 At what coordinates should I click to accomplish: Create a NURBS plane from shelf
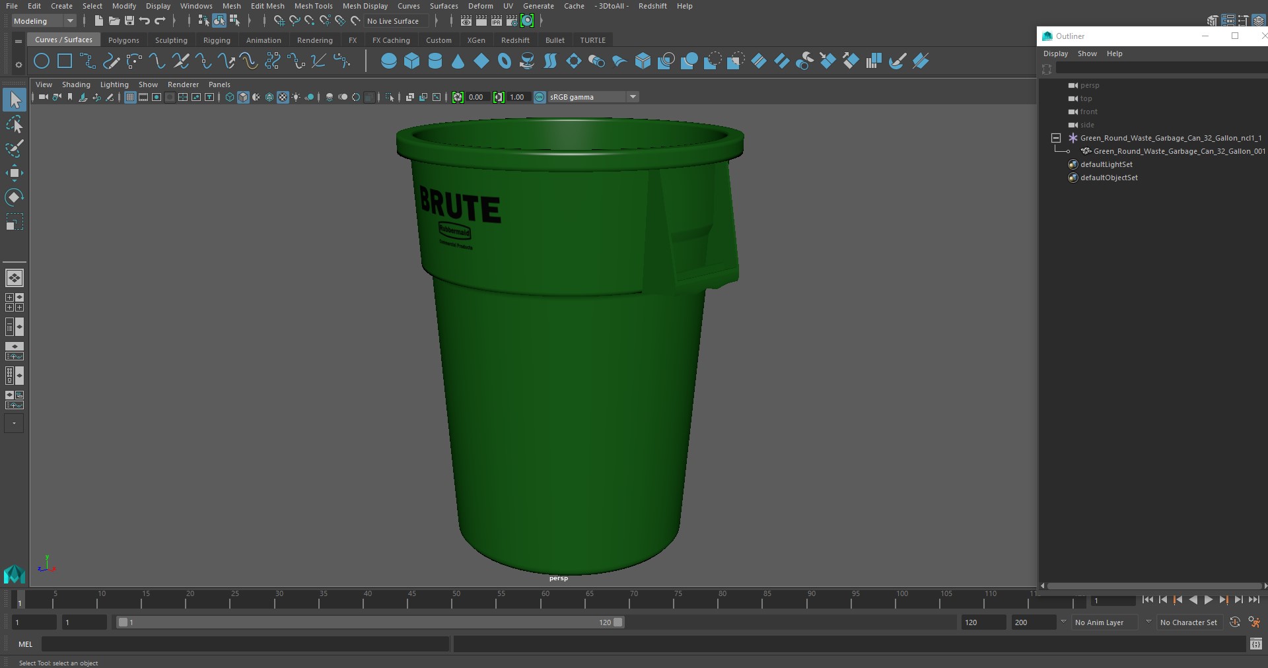pyautogui.click(x=481, y=61)
